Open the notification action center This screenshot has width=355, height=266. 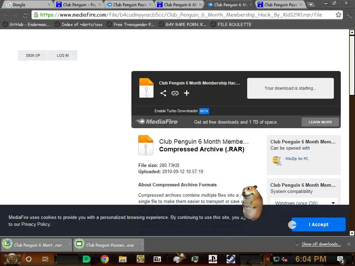340,259
